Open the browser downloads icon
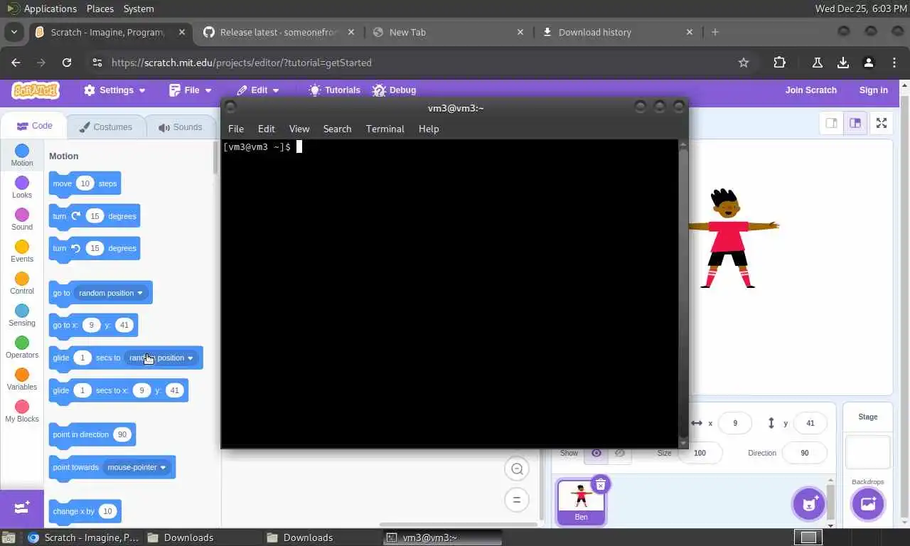The width and height of the screenshot is (910, 546). tap(843, 63)
